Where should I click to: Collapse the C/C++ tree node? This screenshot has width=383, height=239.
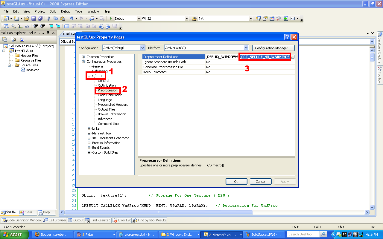89,76
